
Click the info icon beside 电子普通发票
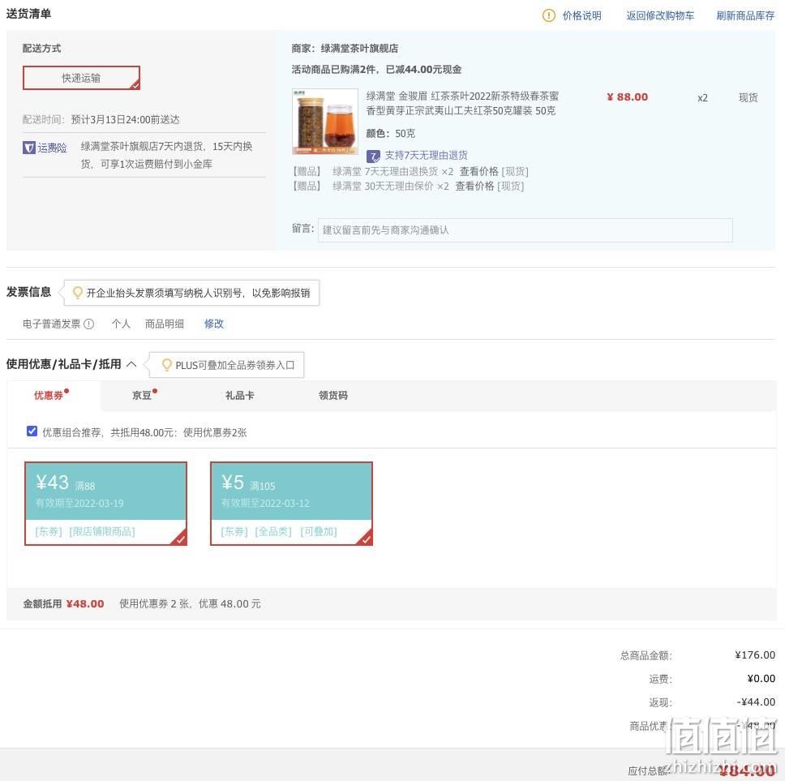tap(88, 324)
